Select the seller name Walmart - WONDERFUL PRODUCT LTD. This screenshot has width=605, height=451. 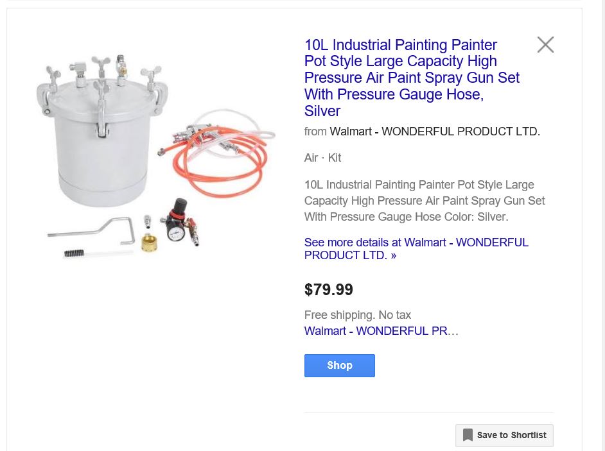coord(434,132)
